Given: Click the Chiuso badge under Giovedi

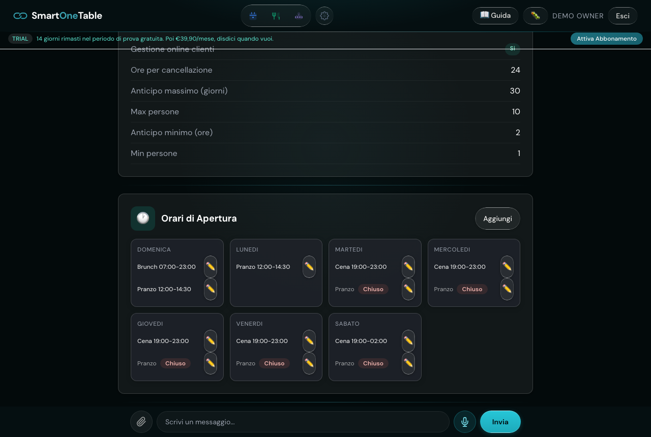Looking at the screenshot, I should coord(175,363).
